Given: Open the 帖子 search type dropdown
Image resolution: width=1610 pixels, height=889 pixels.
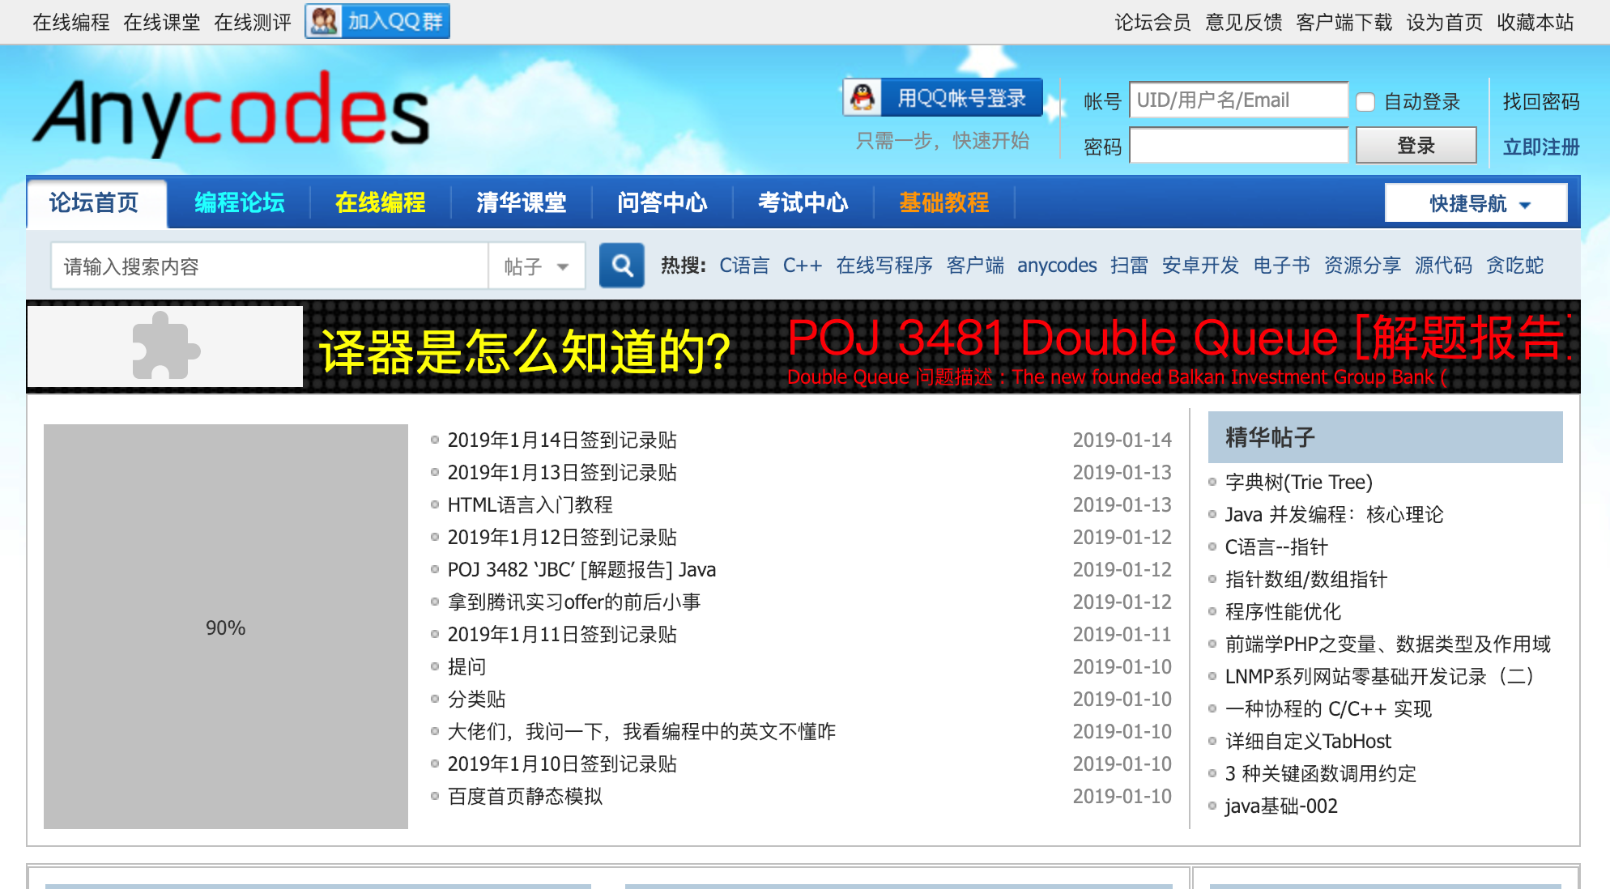Looking at the screenshot, I should [537, 266].
